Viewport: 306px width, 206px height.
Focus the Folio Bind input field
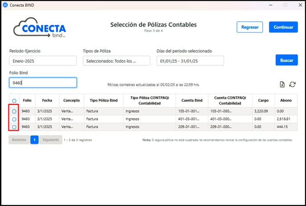pos(43,83)
